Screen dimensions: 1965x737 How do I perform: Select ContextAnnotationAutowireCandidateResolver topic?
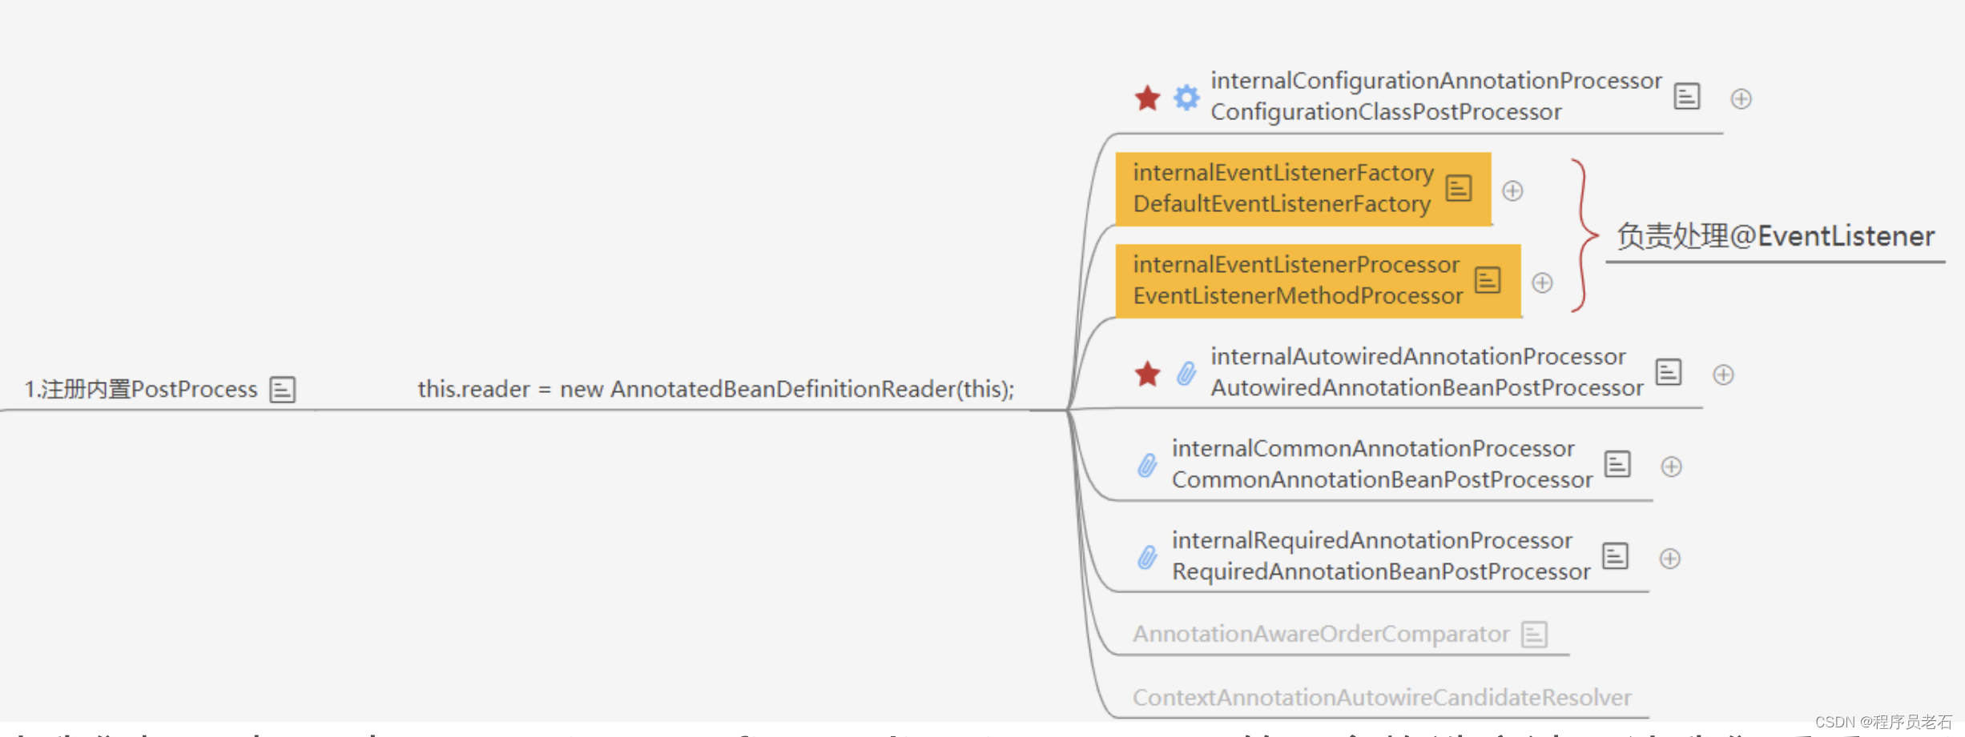click(x=1382, y=698)
